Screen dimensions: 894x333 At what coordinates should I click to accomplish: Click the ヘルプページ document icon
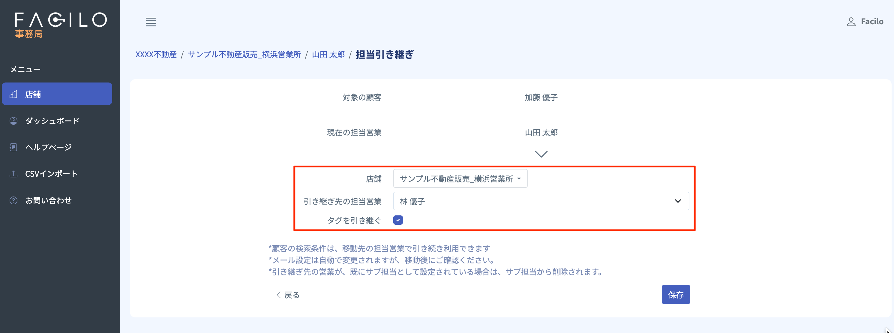13,147
